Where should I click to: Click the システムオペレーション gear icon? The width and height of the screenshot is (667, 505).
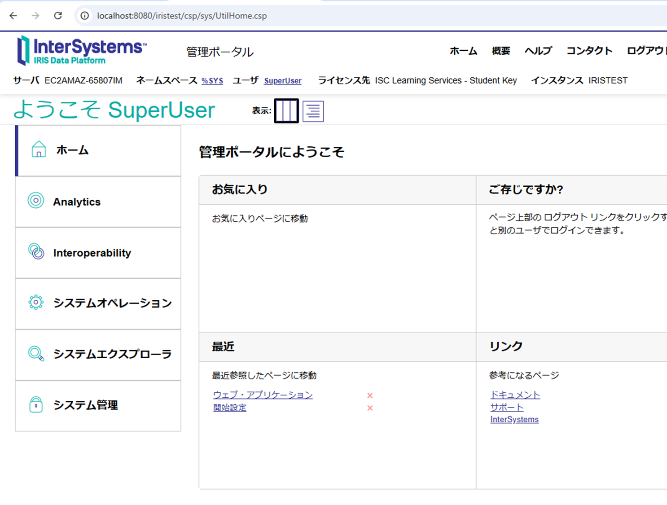(x=36, y=303)
